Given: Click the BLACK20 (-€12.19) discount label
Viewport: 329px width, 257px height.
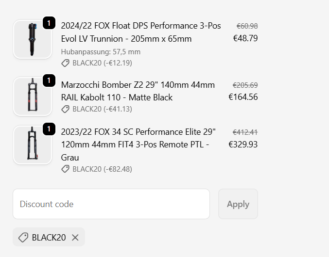Looking at the screenshot, I should (102, 63).
